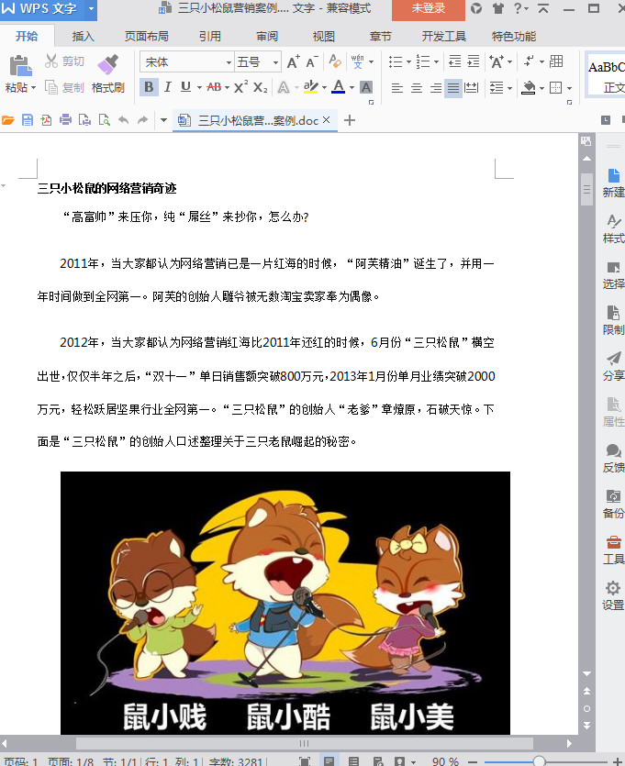The image size is (625, 766).
Task: Click the zoom slider handle
Action: click(x=539, y=761)
